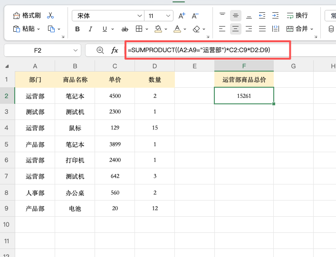
Task: Click cell containing 电池
Action: (x=75, y=209)
